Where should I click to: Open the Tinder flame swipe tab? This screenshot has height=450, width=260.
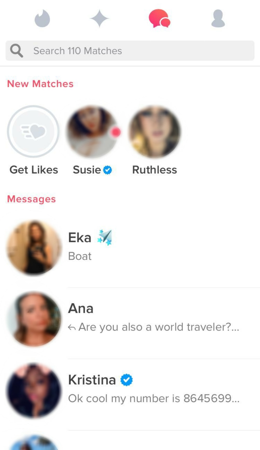click(x=42, y=18)
